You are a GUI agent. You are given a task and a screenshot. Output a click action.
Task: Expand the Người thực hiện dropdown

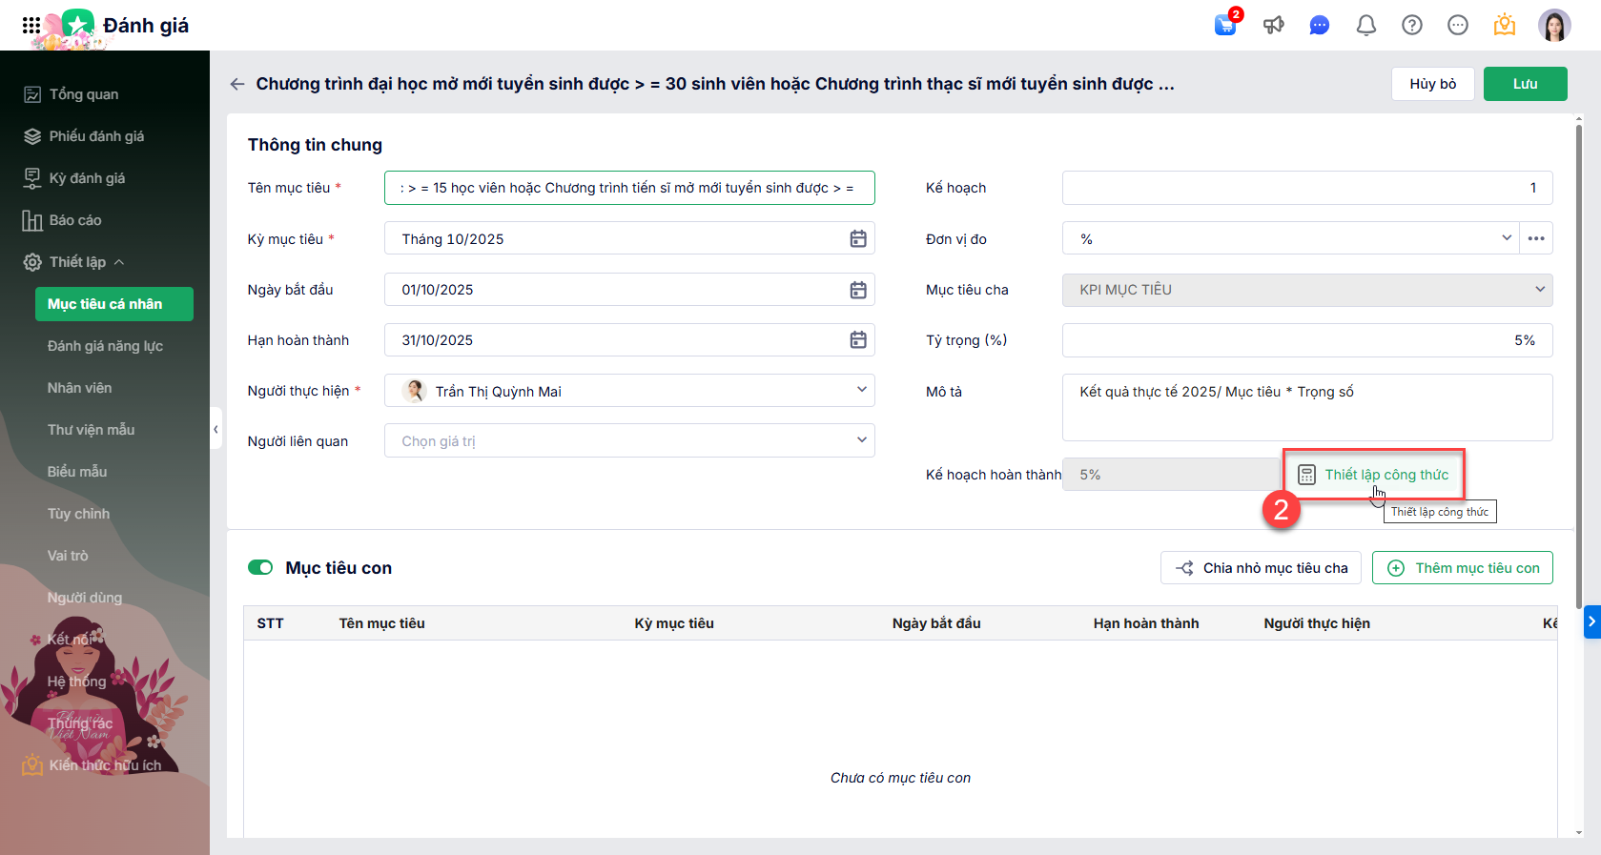pos(861,390)
